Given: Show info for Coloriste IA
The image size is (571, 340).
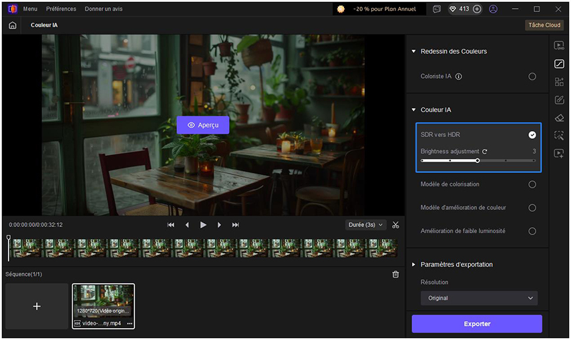Looking at the screenshot, I should coord(459,77).
